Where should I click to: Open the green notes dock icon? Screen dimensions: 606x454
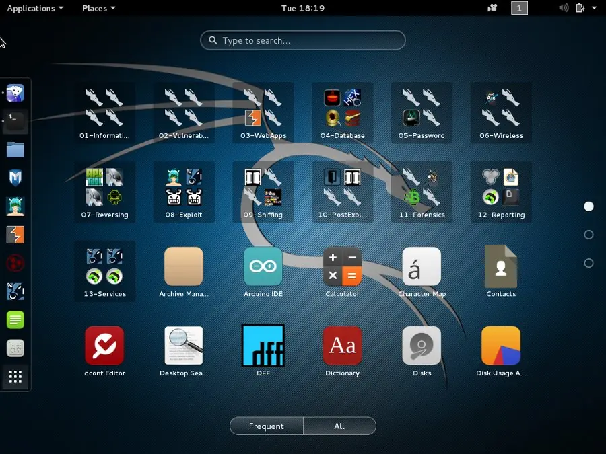(x=15, y=320)
